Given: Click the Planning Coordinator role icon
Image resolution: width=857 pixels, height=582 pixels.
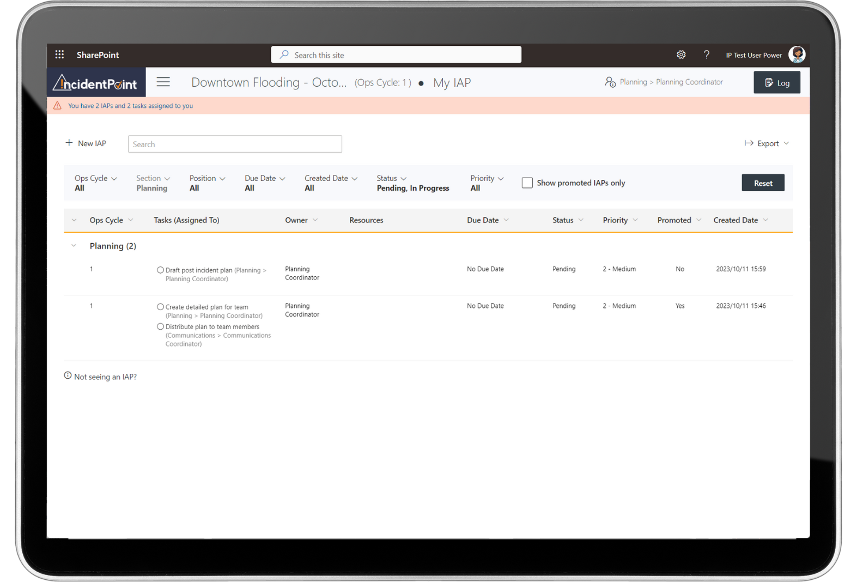Looking at the screenshot, I should [610, 82].
